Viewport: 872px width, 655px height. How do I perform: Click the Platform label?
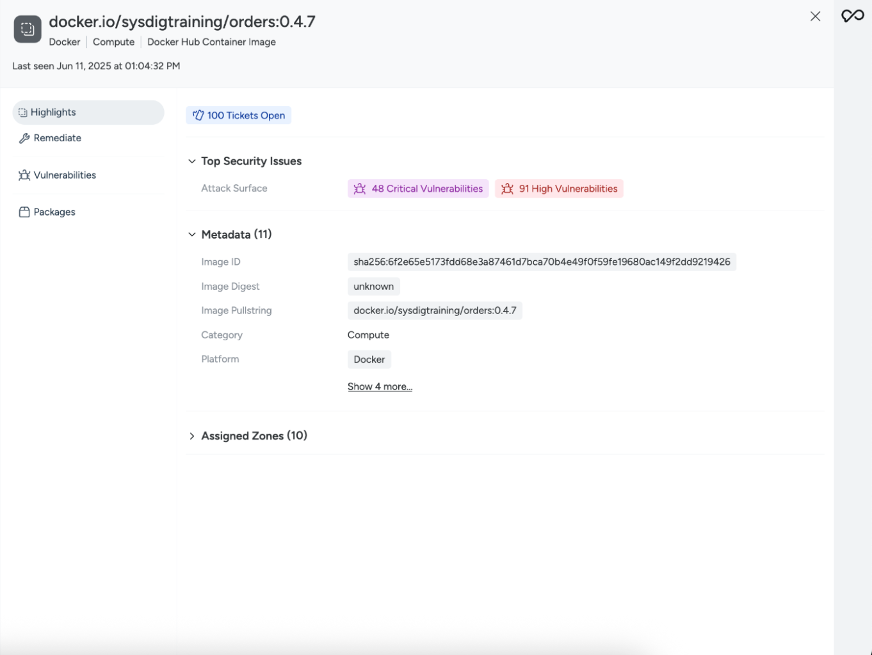coord(220,359)
